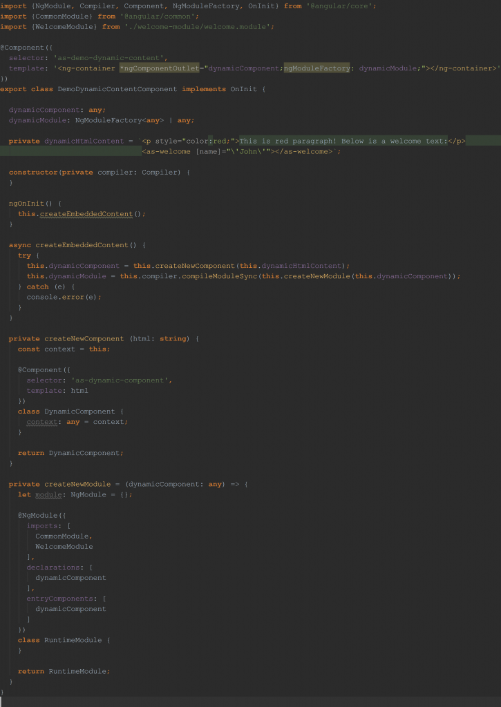This screenshot has width=501, height=707.
Task: Click CommonModule inside the NgModule imports array
Action: pyautogui.click(x=62, y=536)
